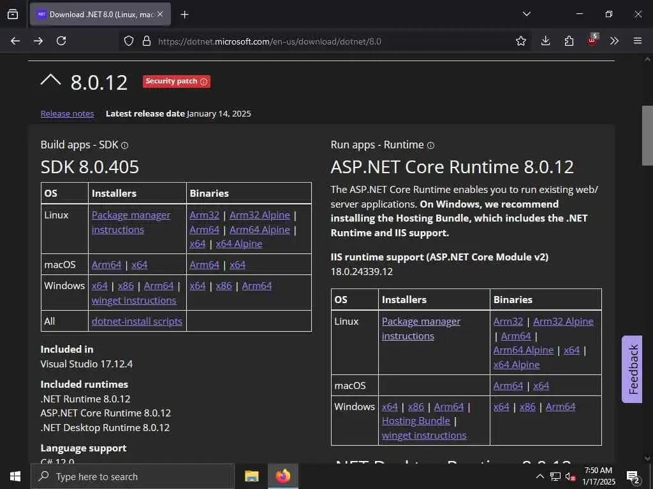This screenshot has width=653, height=489.
Task: Open File Explorer from taskbar
Action: [x=251, y=476]
